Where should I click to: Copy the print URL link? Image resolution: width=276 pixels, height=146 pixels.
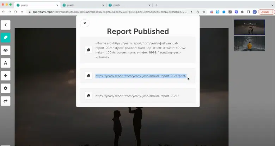click(x=88, y=76)
